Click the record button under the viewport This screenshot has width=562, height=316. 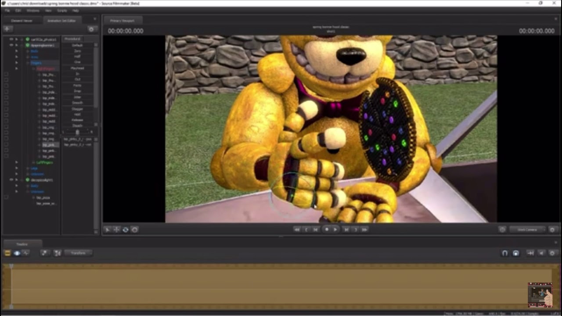click(x=326, y=230)
